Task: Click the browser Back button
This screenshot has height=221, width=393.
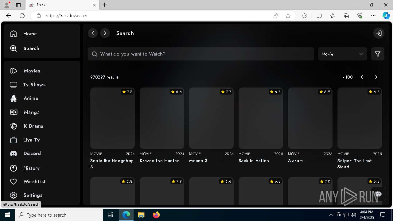Action: click(9, 16)
